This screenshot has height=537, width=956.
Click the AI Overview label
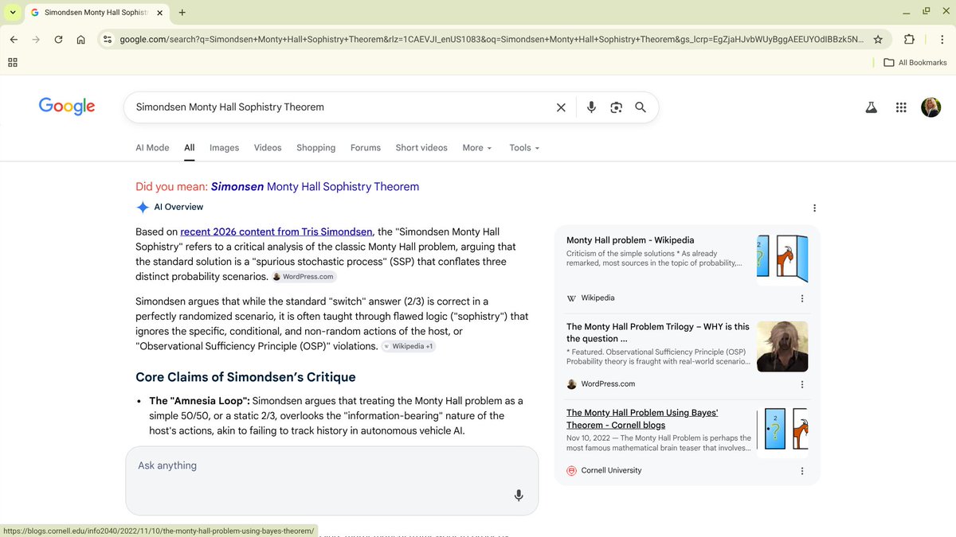pyautogui.click(x=178, y=208)
